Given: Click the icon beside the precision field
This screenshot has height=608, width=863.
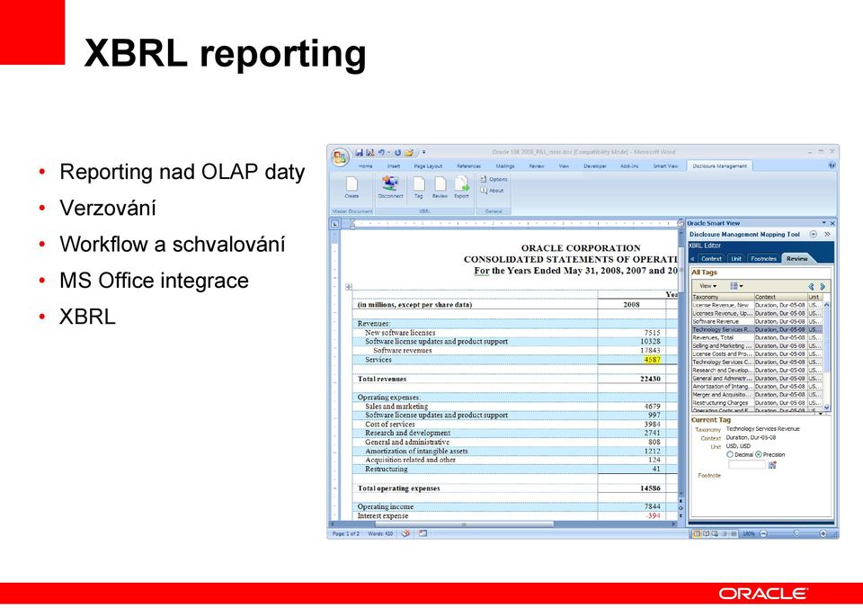Looking at the screenshot, I should tap(772, 465).
